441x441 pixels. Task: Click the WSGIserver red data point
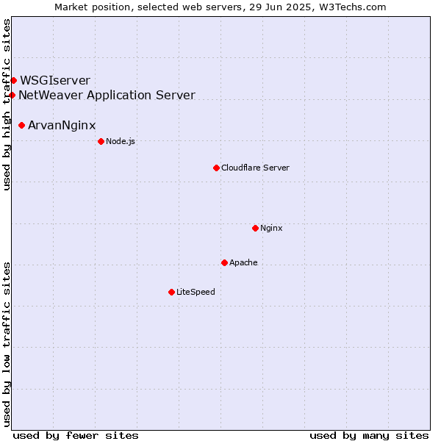pyautogui.click(x=13, y=81)
